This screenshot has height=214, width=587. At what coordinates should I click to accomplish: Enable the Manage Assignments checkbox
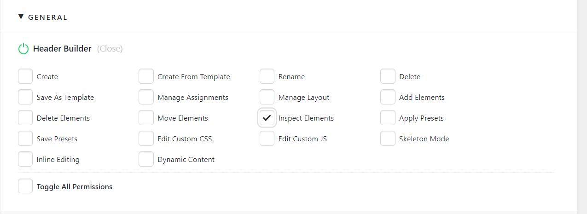[146, 97]
